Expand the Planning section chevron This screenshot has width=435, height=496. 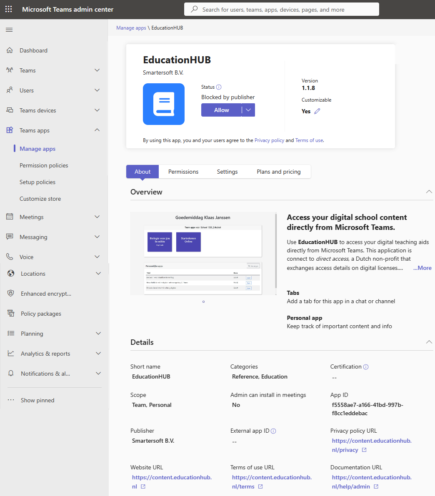(x=98, y=333)
